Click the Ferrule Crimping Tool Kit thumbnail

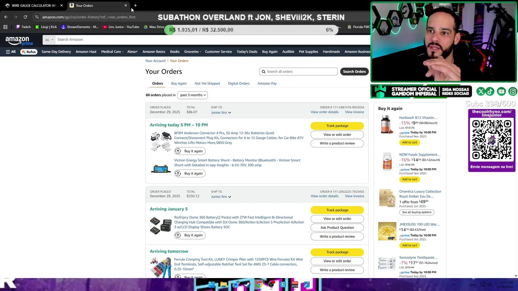(x=161, y=268)
